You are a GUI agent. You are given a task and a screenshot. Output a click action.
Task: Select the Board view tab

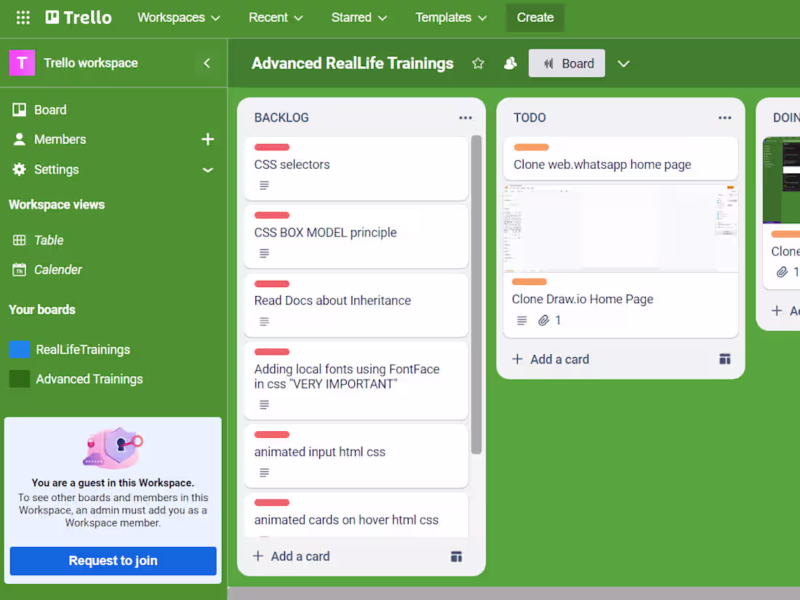point(567,63)
